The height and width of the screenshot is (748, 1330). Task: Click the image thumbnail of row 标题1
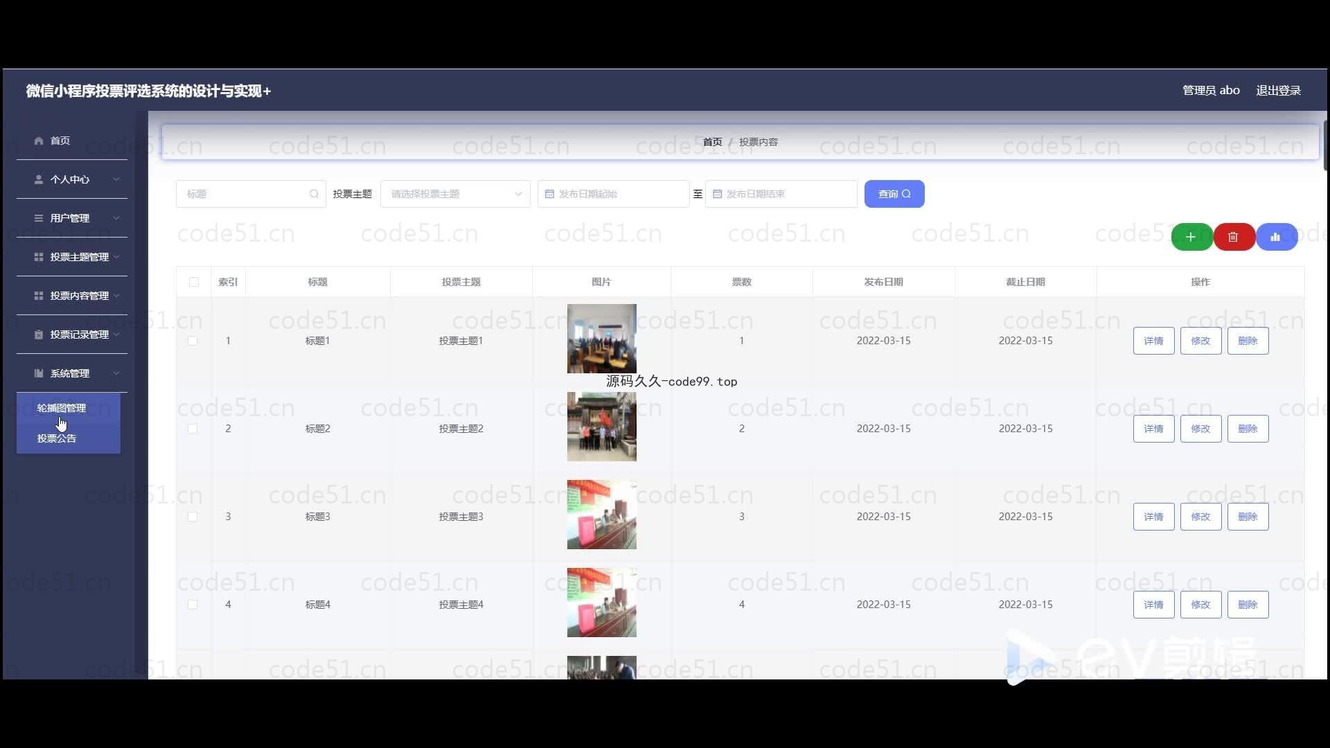pyautogui.click(x=601, y=339)
